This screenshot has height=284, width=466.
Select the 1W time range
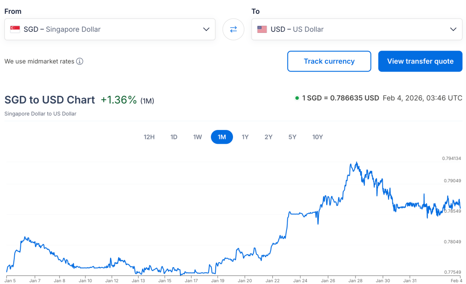tap(198, 137)
